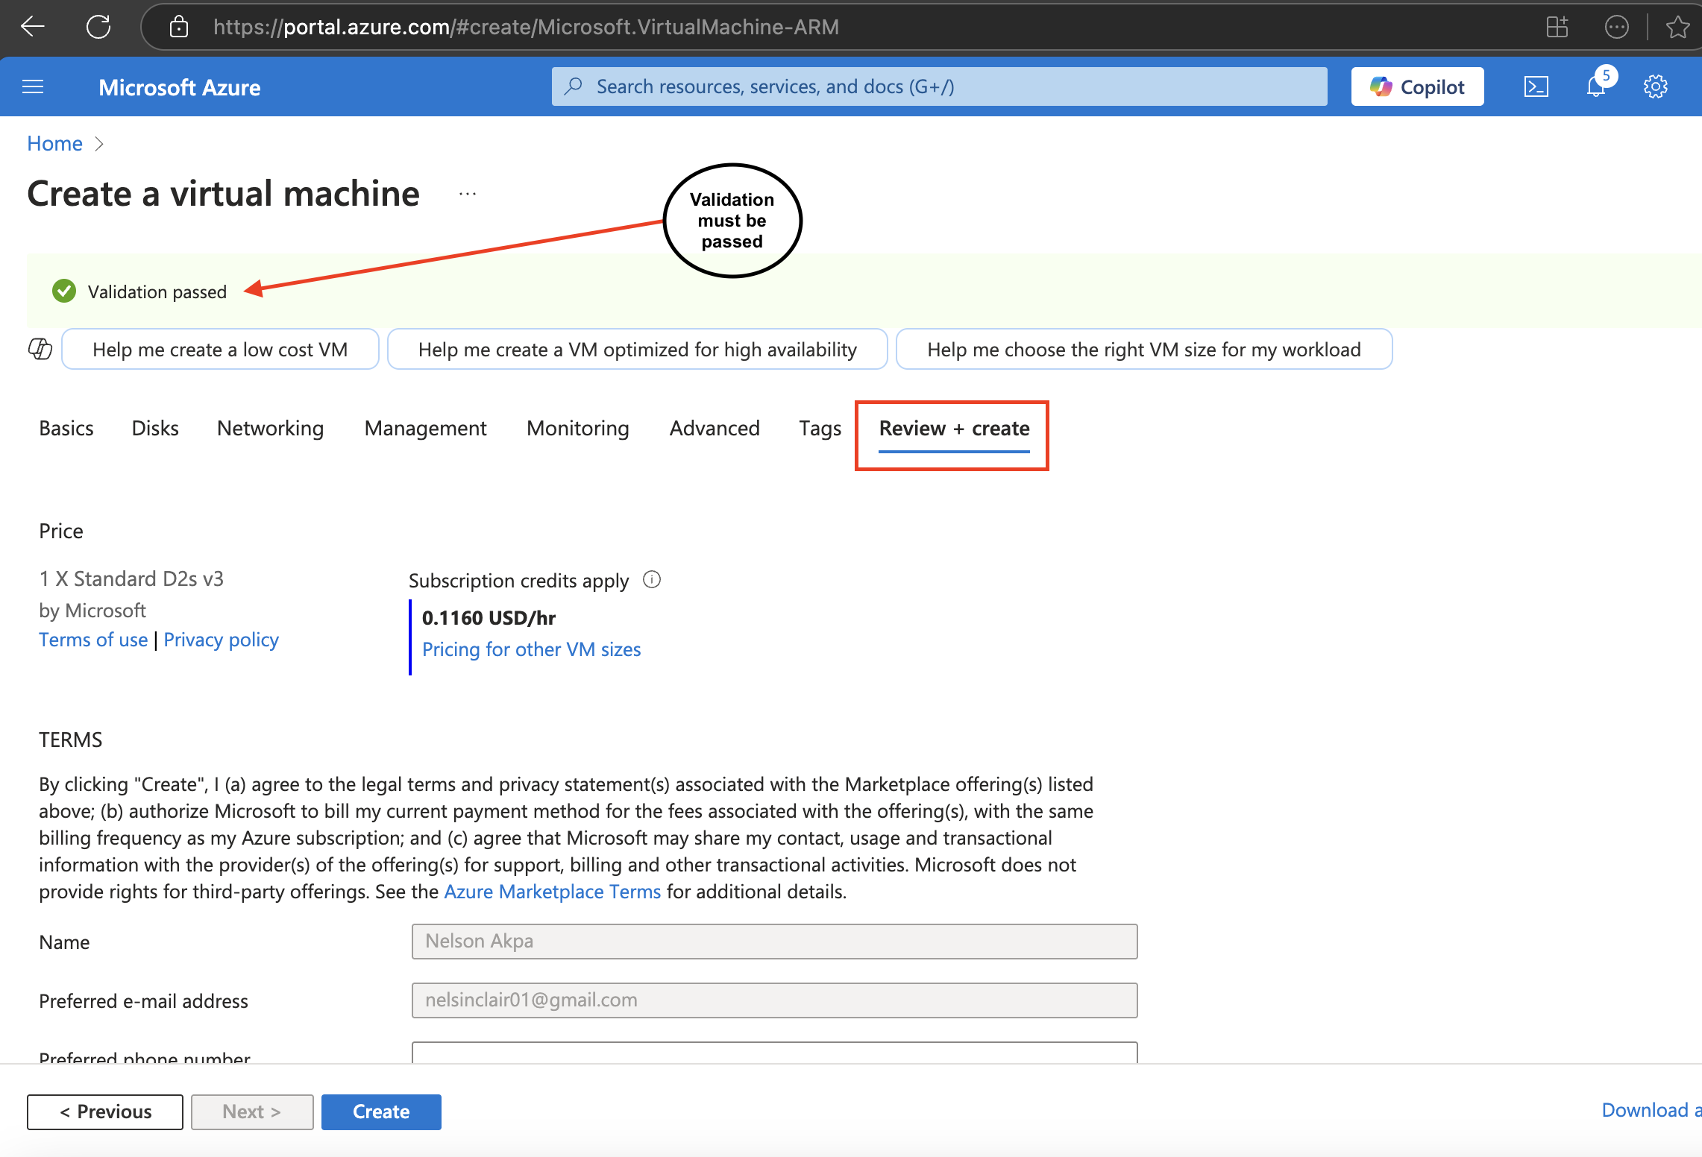Select the Review + create tab
The width and height of the screenshot is (1702, 1157).
pyautogui.click(x=954, y=429)
